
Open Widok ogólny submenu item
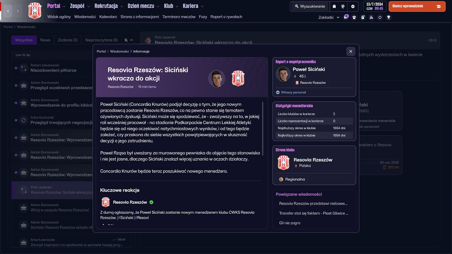59,17
